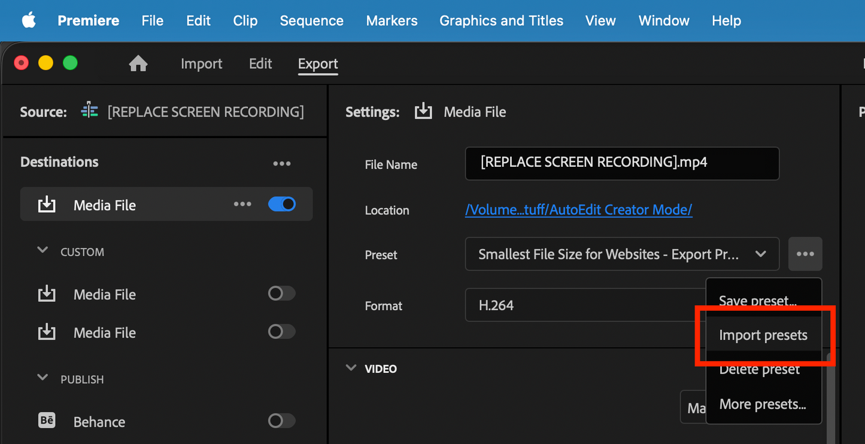The height and width of the screenshot is (444, 865).
Task: Click the first Custom Media File export icon
Action: (x=47, y=294)
